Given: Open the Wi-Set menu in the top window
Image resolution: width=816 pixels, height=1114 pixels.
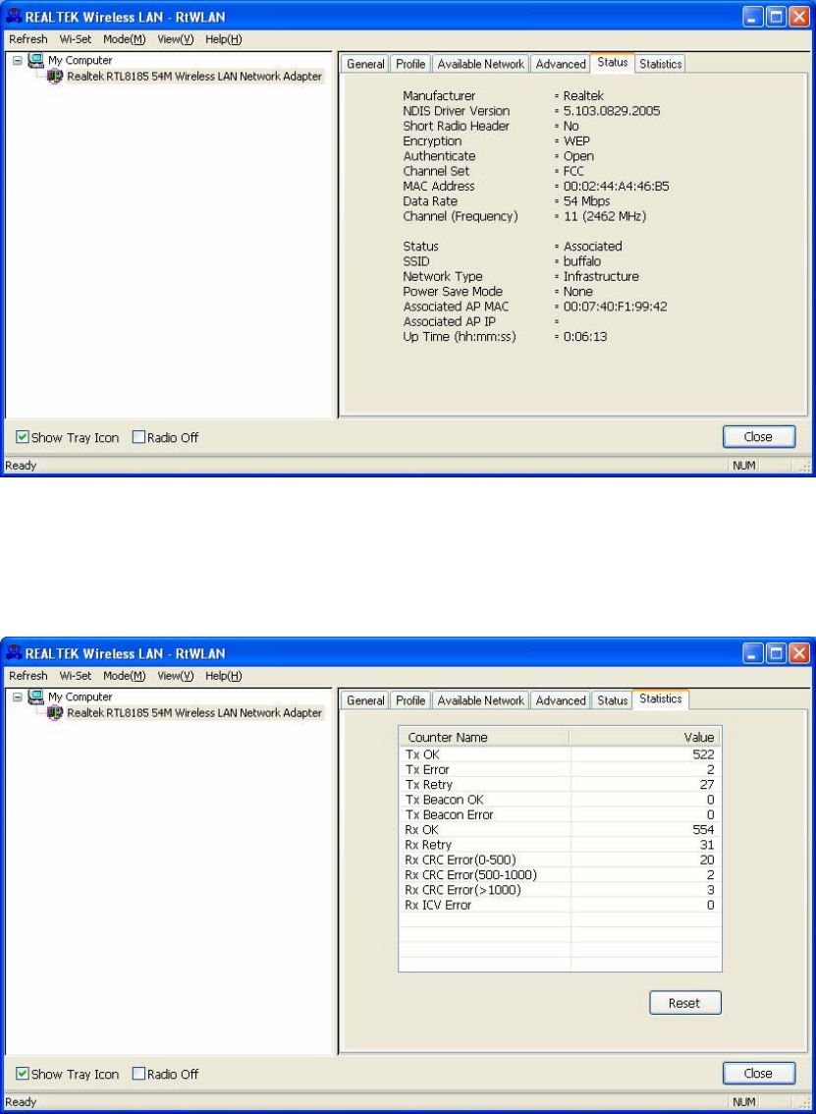Looking at the screenshot, I should click(x=76, y=39).
